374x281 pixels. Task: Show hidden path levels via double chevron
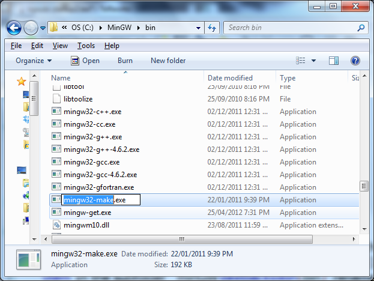point(64,28)
